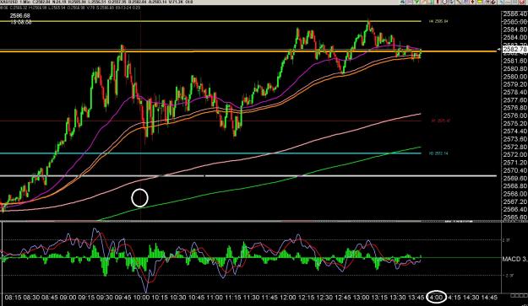Click the 2578.40 price axis label
Viewport: 528px width, 306px height.
514,92
